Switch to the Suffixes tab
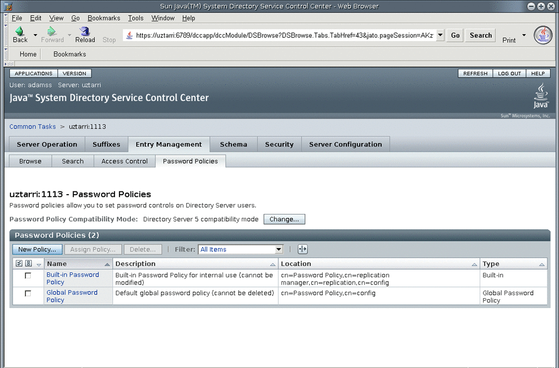 tap(106, 144)
